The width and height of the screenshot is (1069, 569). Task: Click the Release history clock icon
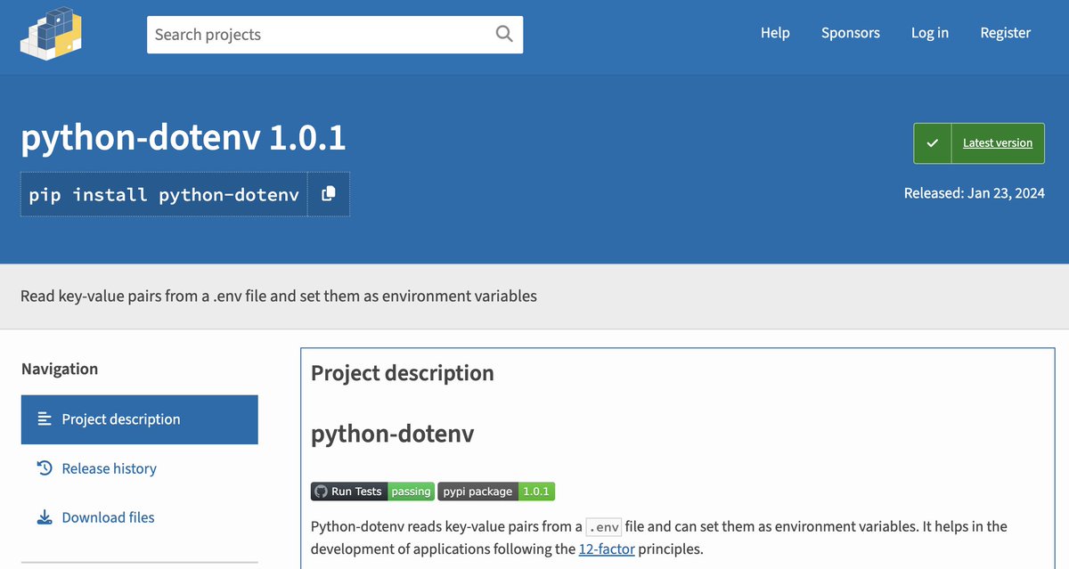45,467
